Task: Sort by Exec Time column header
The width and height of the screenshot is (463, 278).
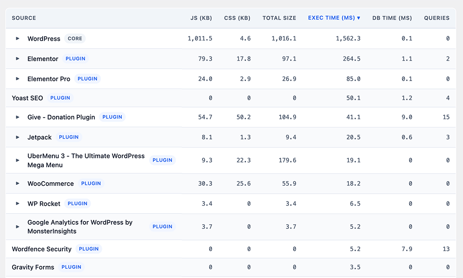Action: pos(334,18)
